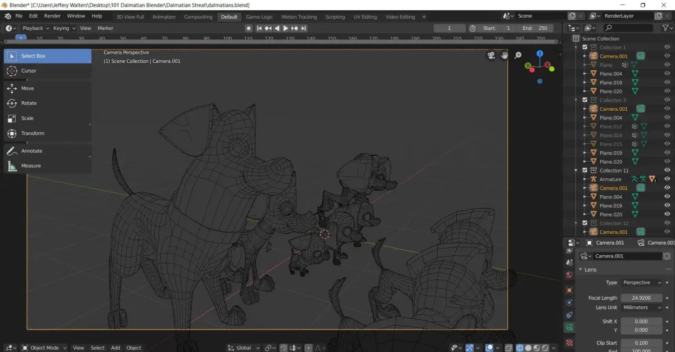
Task: Toggle Collection 12 exclude checkbox
Action: pyautogui.click(x=585, y=223)
